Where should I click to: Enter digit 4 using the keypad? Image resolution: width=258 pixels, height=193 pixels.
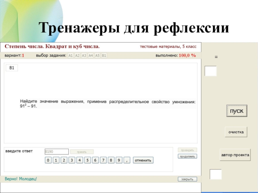tap(79, 160)
